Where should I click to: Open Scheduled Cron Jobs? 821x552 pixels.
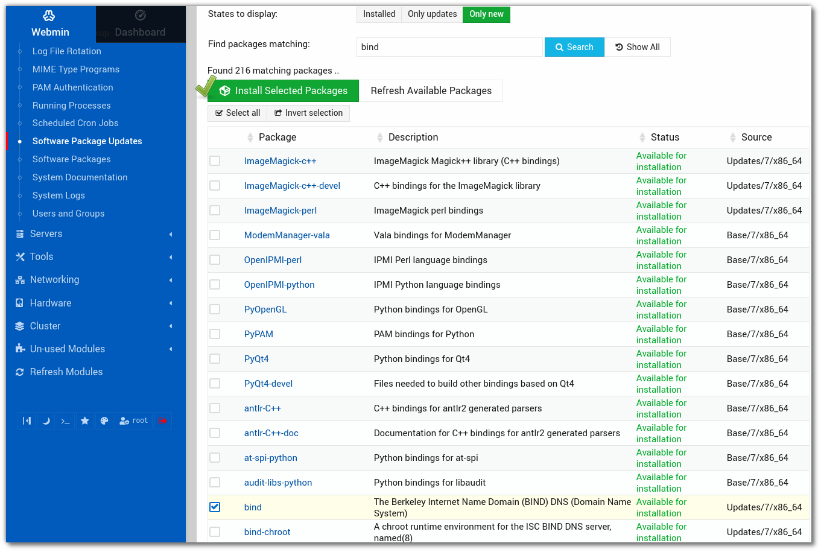[75, 123]
